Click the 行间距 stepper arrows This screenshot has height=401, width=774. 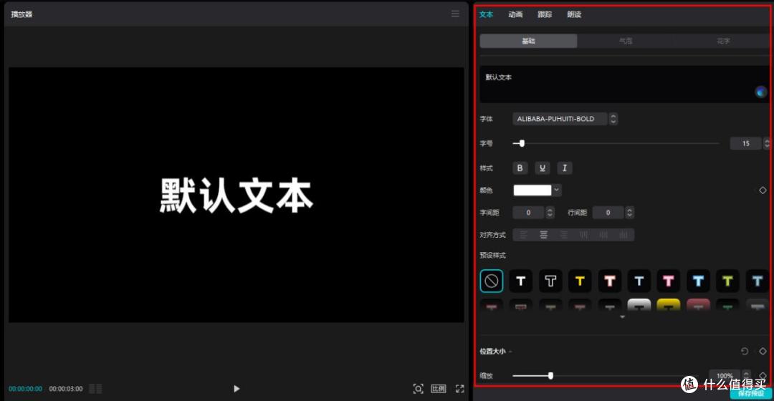[x=629, y=213]
